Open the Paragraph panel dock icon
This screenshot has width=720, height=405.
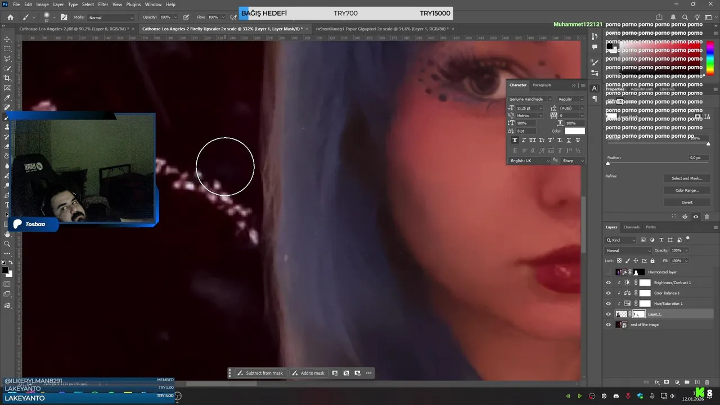(595, 99)
